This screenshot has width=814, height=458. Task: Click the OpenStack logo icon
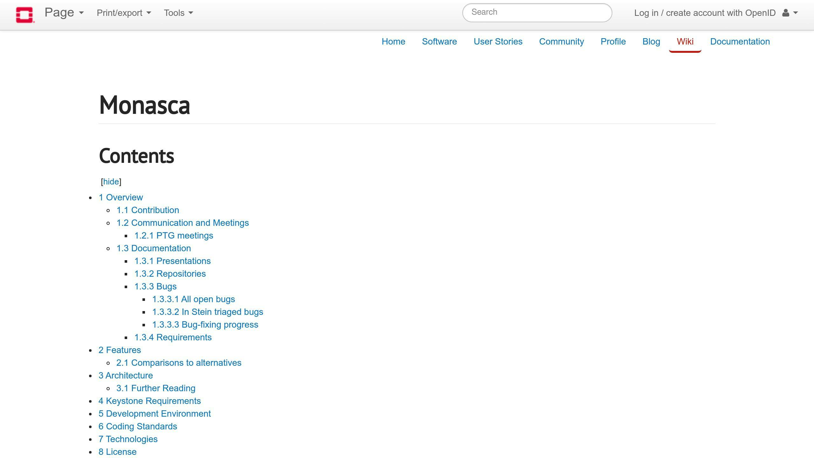point(25,15)
